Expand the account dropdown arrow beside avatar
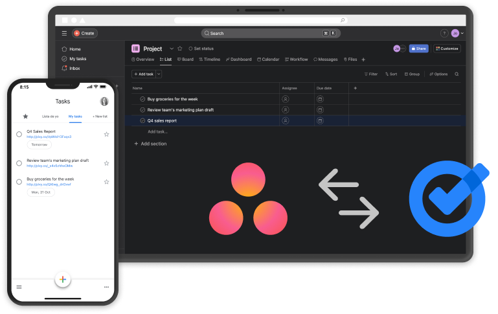Viewport: 498px width, 314px height. [x=462, y=33]
